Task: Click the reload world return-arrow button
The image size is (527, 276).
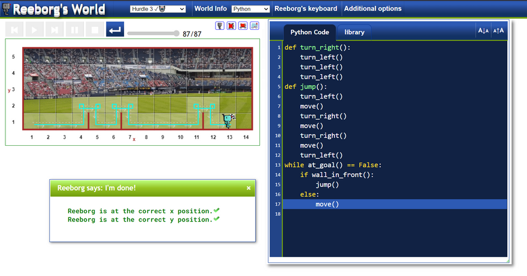Action: [x=115, y=29]
